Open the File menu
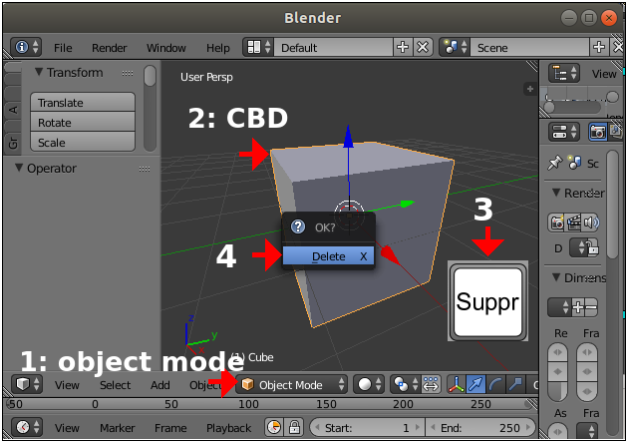Image resolution: width=628 pixels, height=444 pixels. click(63, 48)
